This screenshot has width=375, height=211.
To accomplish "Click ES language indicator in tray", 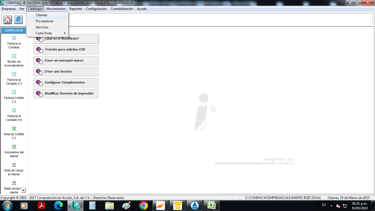I will [x=324, y=205].
